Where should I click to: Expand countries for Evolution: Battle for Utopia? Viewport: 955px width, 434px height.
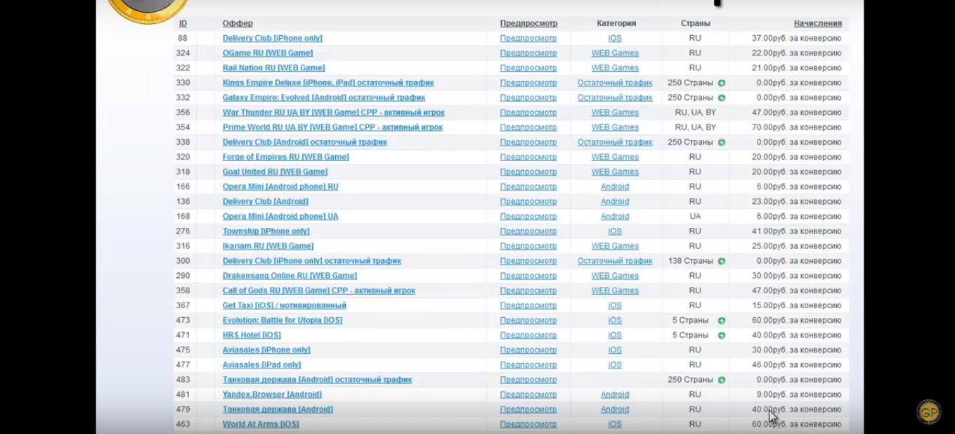722,321
